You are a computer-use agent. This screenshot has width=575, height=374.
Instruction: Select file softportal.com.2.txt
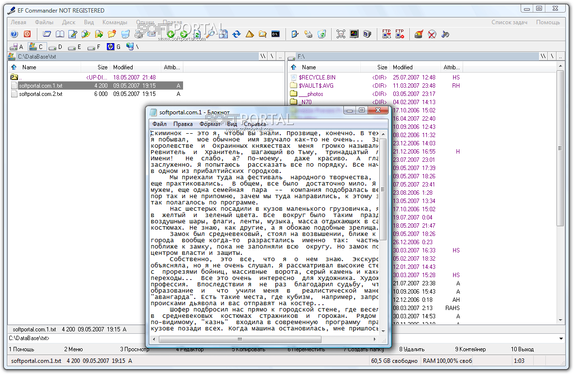pos(41,94)
